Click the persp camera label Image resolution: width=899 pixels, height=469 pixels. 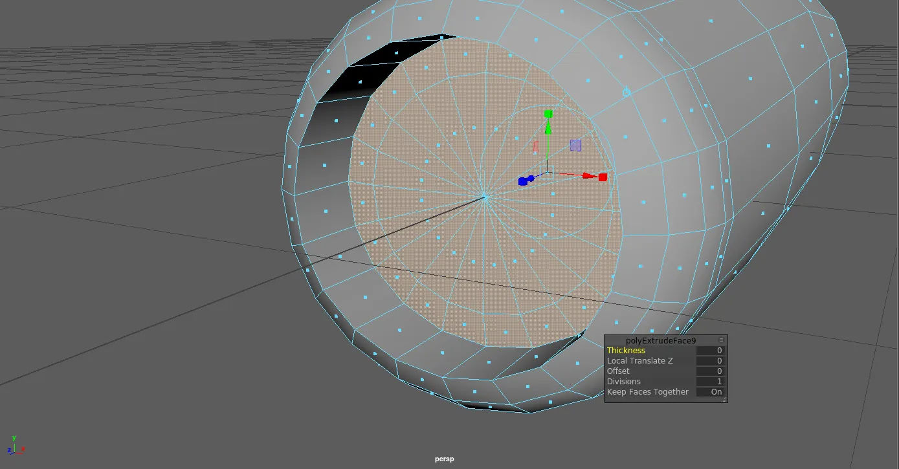[x=445, y=458]
